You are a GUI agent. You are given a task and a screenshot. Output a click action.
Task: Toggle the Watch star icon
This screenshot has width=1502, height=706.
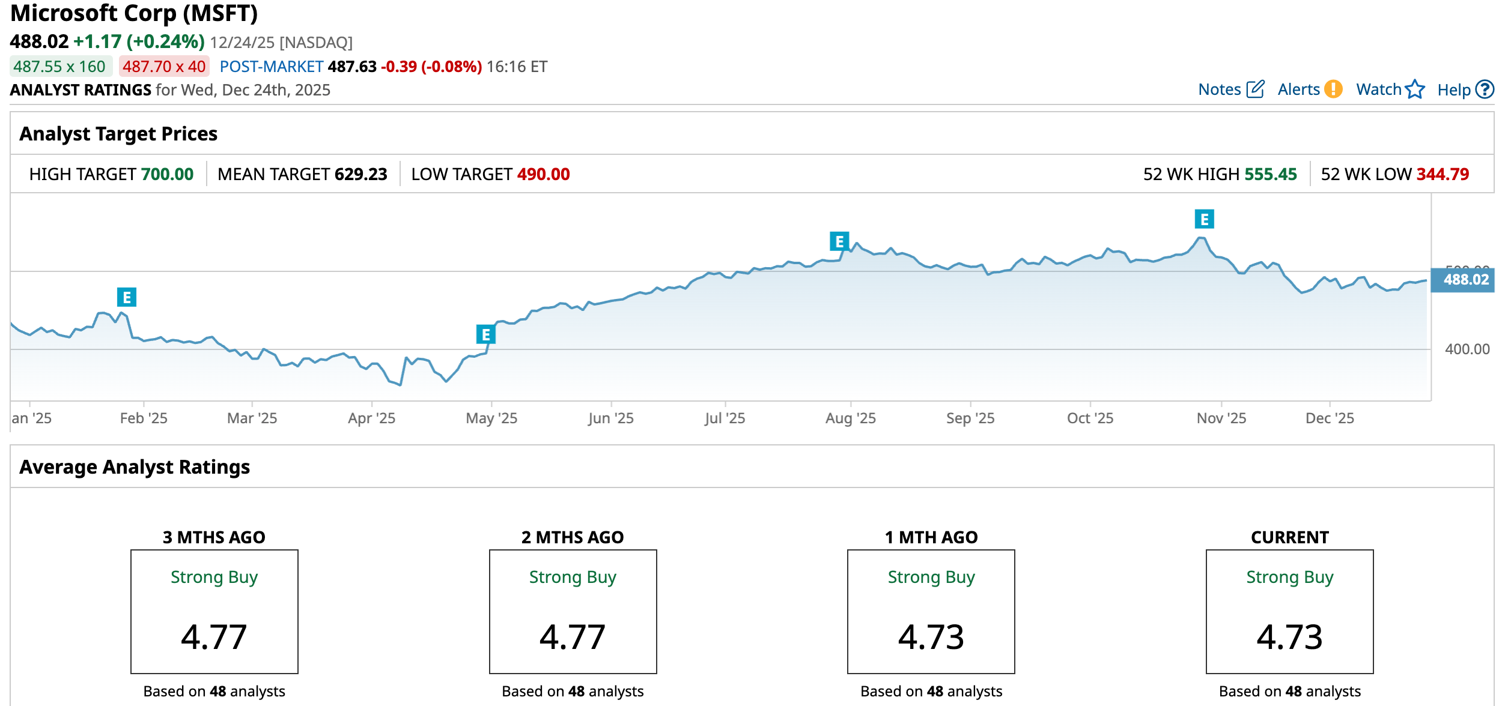[x=1415, y=89]
